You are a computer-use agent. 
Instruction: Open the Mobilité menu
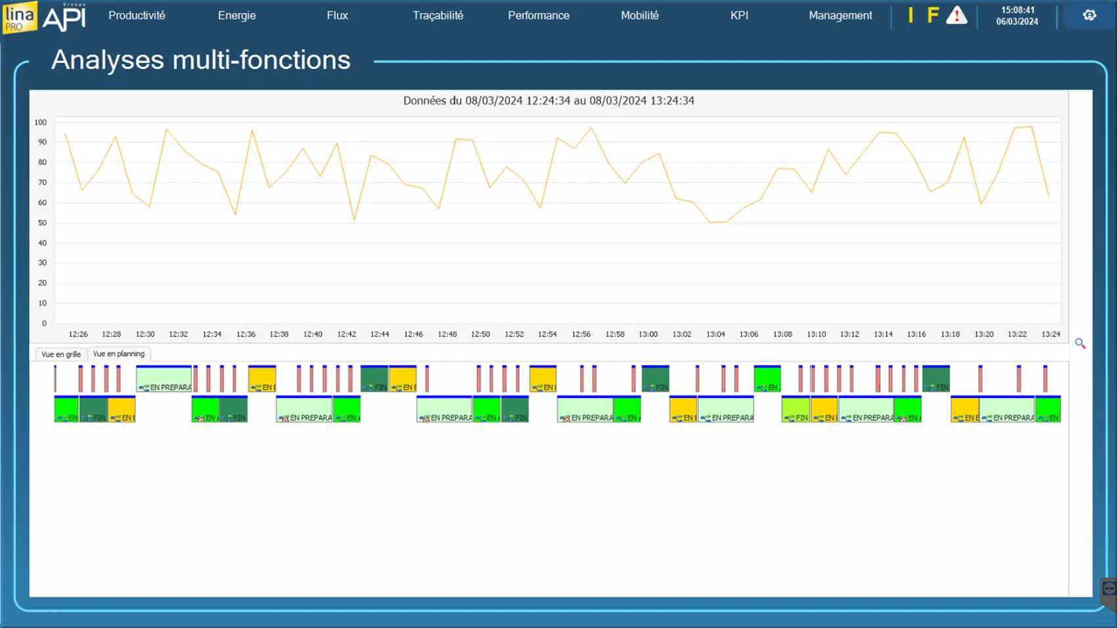coord(639,15)
